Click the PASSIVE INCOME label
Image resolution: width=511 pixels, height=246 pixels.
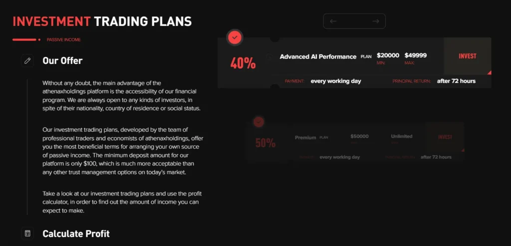[x=63, y=39]
